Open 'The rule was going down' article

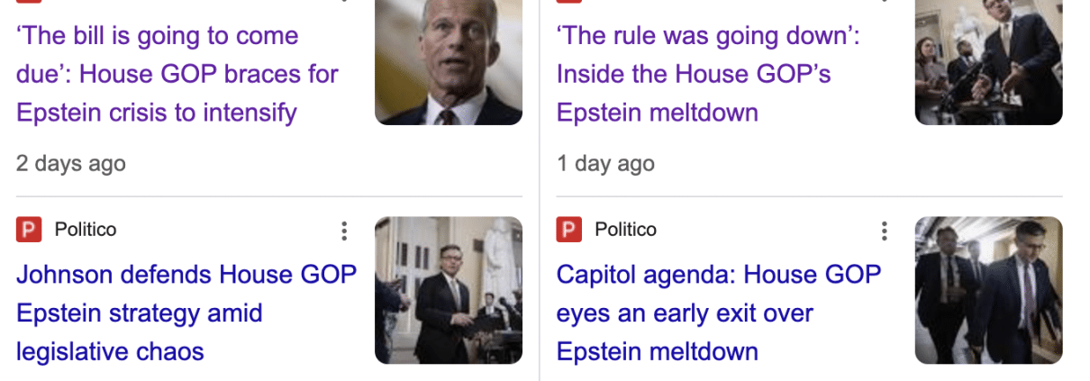click(708, 75)
